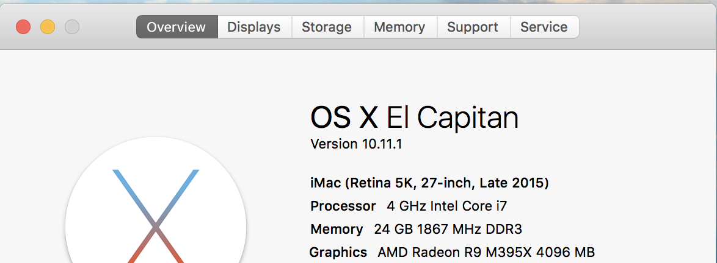Screen dimensions: 717x263
Task: Open the Displays tab
Action: click(x=254, y=27)
